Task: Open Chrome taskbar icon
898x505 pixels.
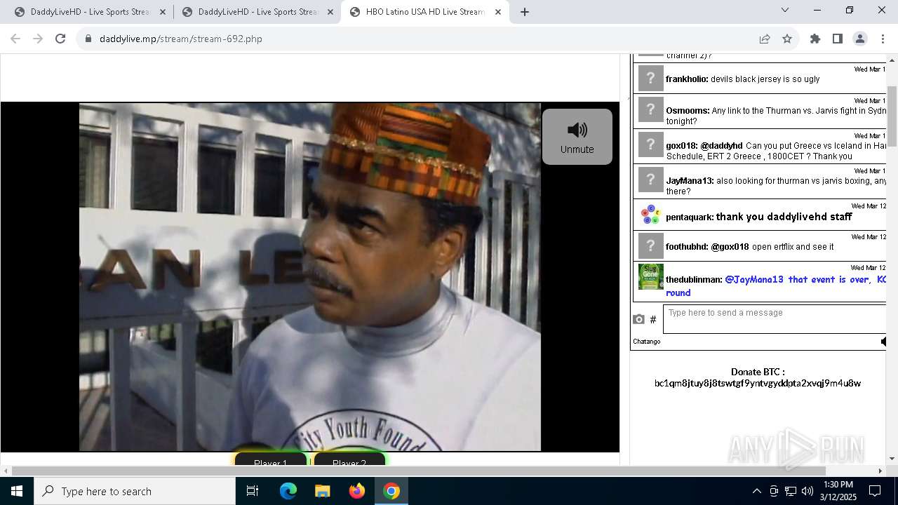Action: tap(391, 491)
